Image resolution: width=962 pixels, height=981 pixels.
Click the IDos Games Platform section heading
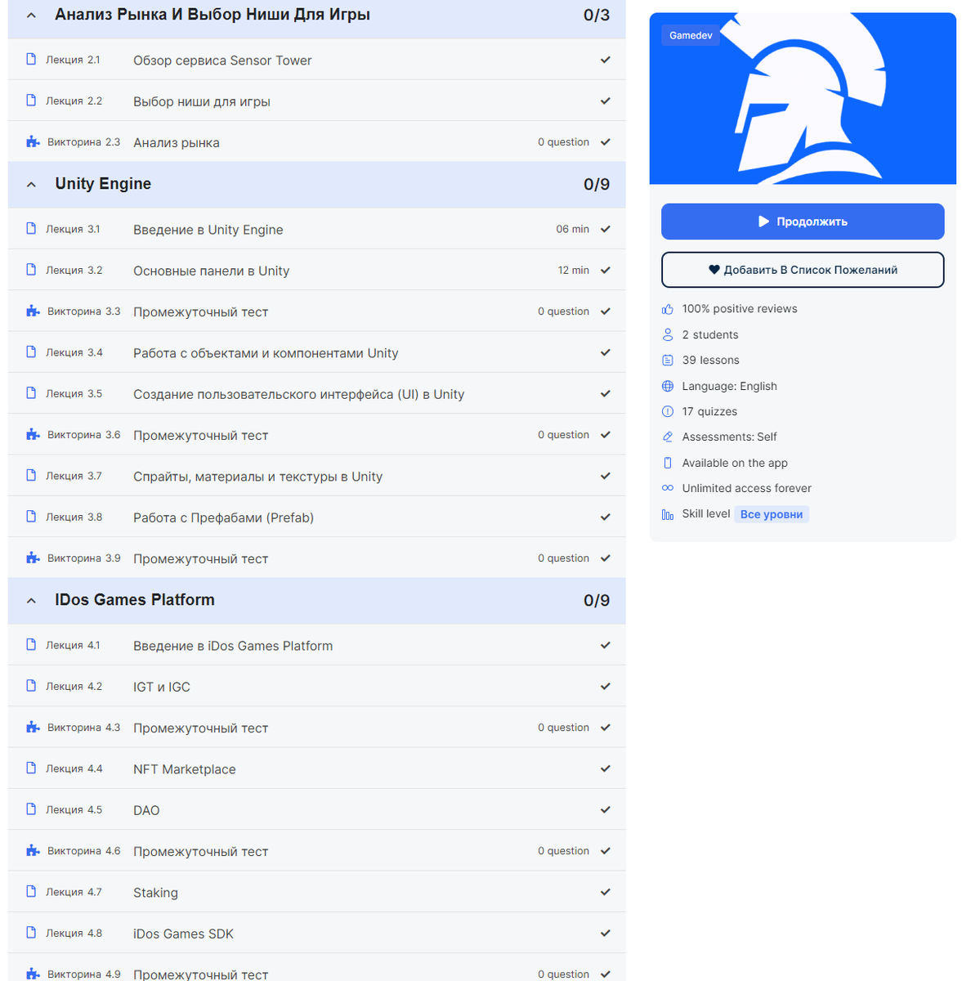coord(135,600)
